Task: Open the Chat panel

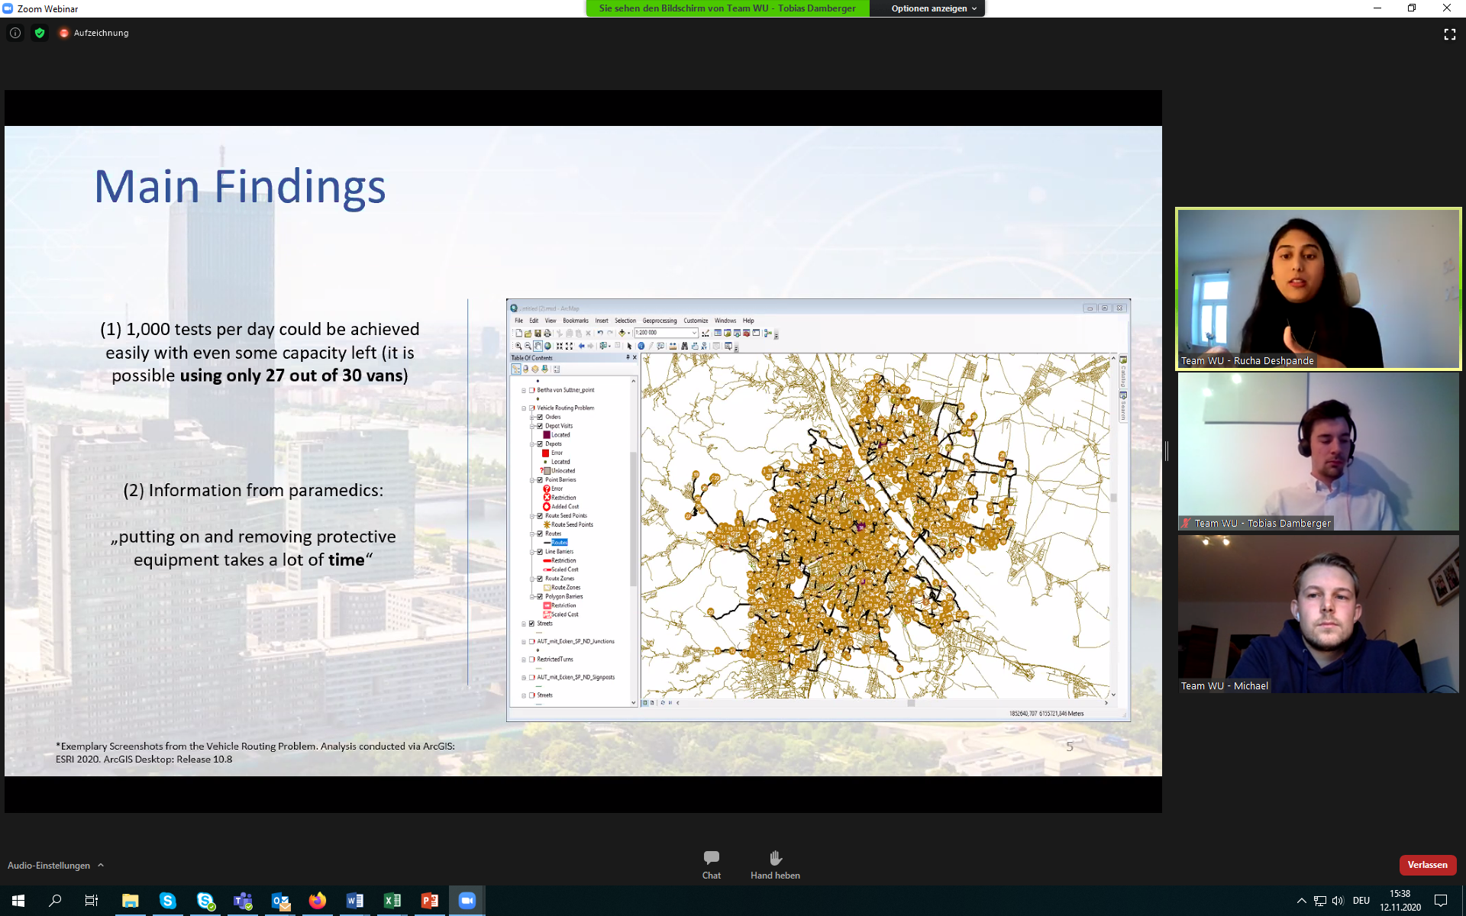Action: (x=711, y=864)
